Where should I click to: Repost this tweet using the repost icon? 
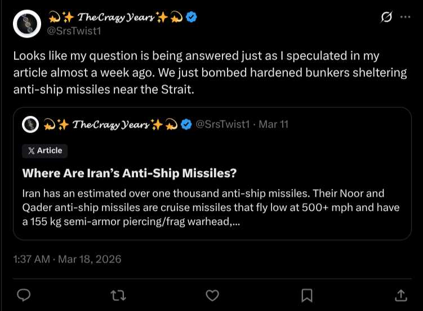[118, 295]
